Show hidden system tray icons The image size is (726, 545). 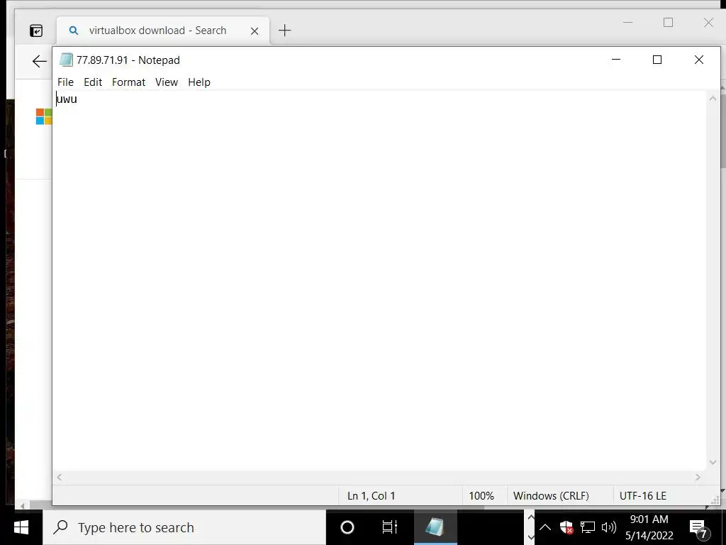[x=545, y=527]
